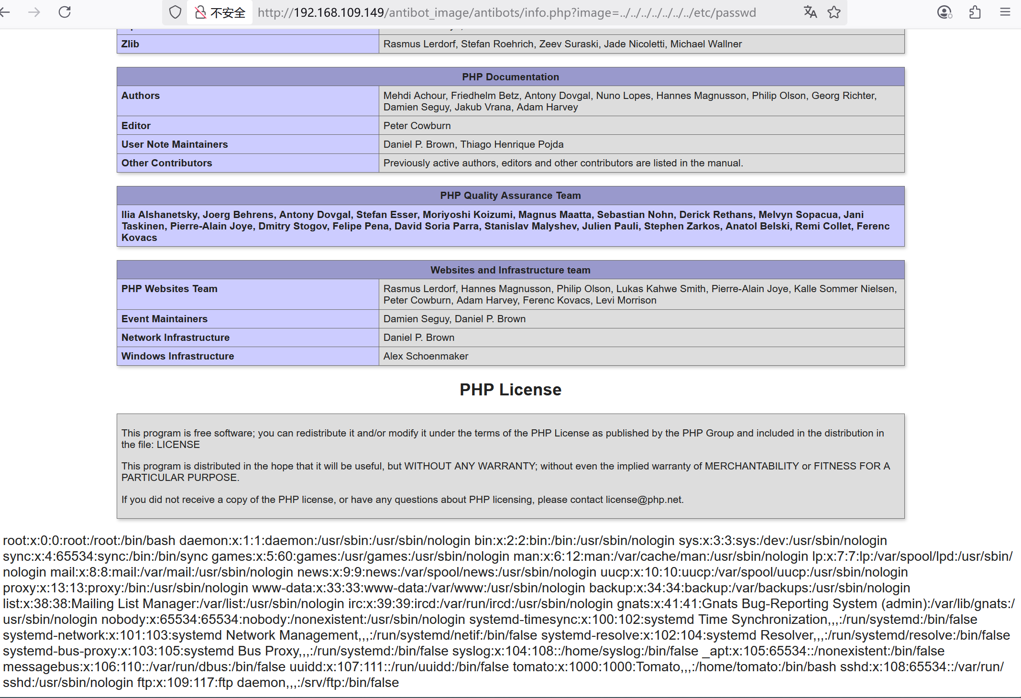
Task: Select 'license@php.net' contact text
Action: coord(643,500)
